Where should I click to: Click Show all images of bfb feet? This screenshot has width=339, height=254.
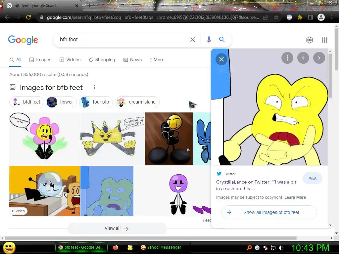(269, 212)
